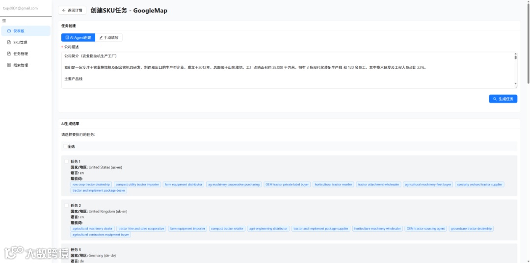Click 'United Kingdom (uk-en)' region text
Viewport: 530px width, 263px height.
pos(108,211)
